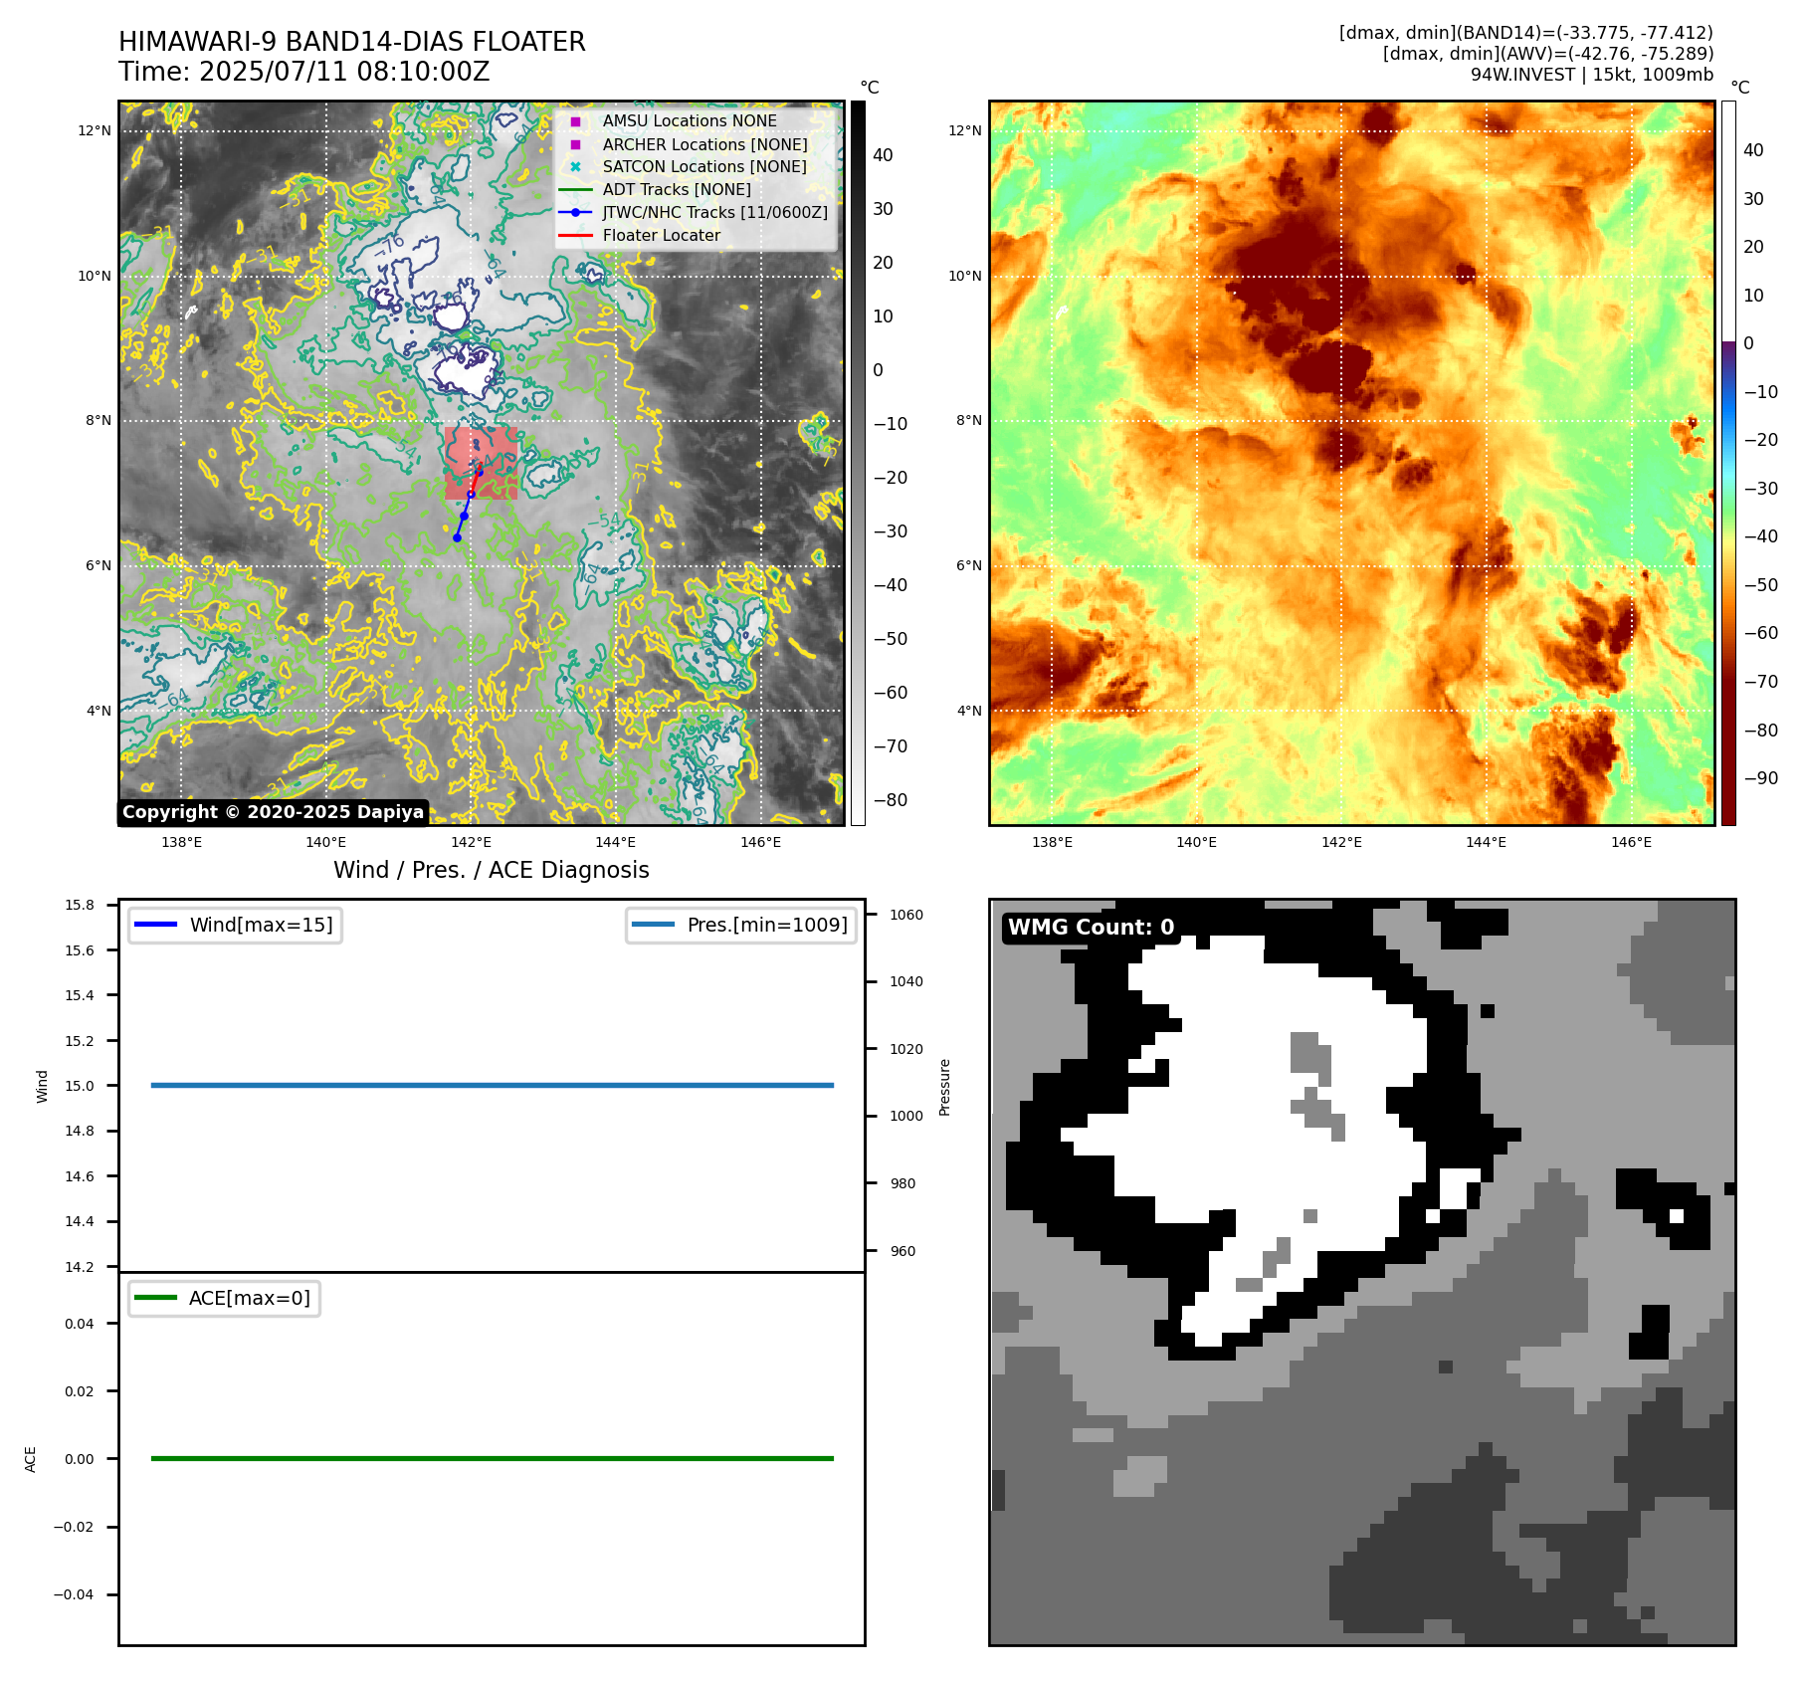Click the rainbow temperature colorbar beside right map
Screen dimensions: 1804x1682
pyautogui.click(x=1728, y=463)
